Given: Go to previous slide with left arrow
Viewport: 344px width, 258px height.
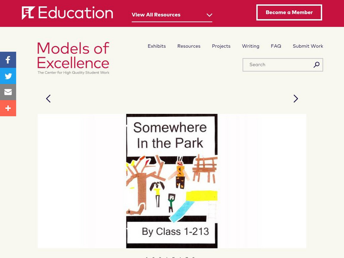Looking at the screenshot, I should click(48, 98).
